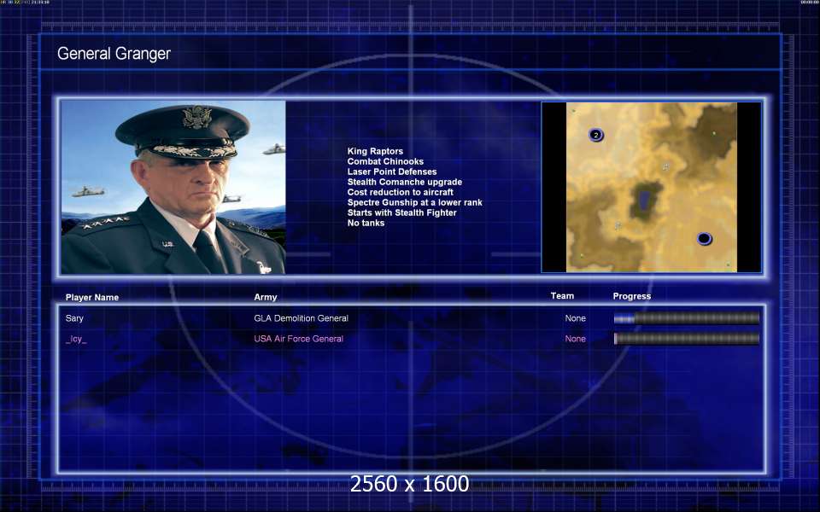The height and width of the screenshot is (512, 820).
Task: Select the unnumbered start position marker on map
Action: [x=704, y=239]
